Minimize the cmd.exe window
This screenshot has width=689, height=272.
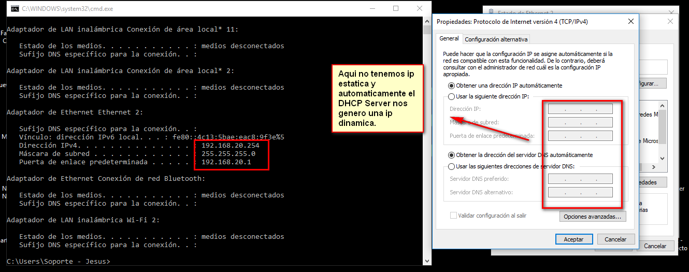(372, 9)
